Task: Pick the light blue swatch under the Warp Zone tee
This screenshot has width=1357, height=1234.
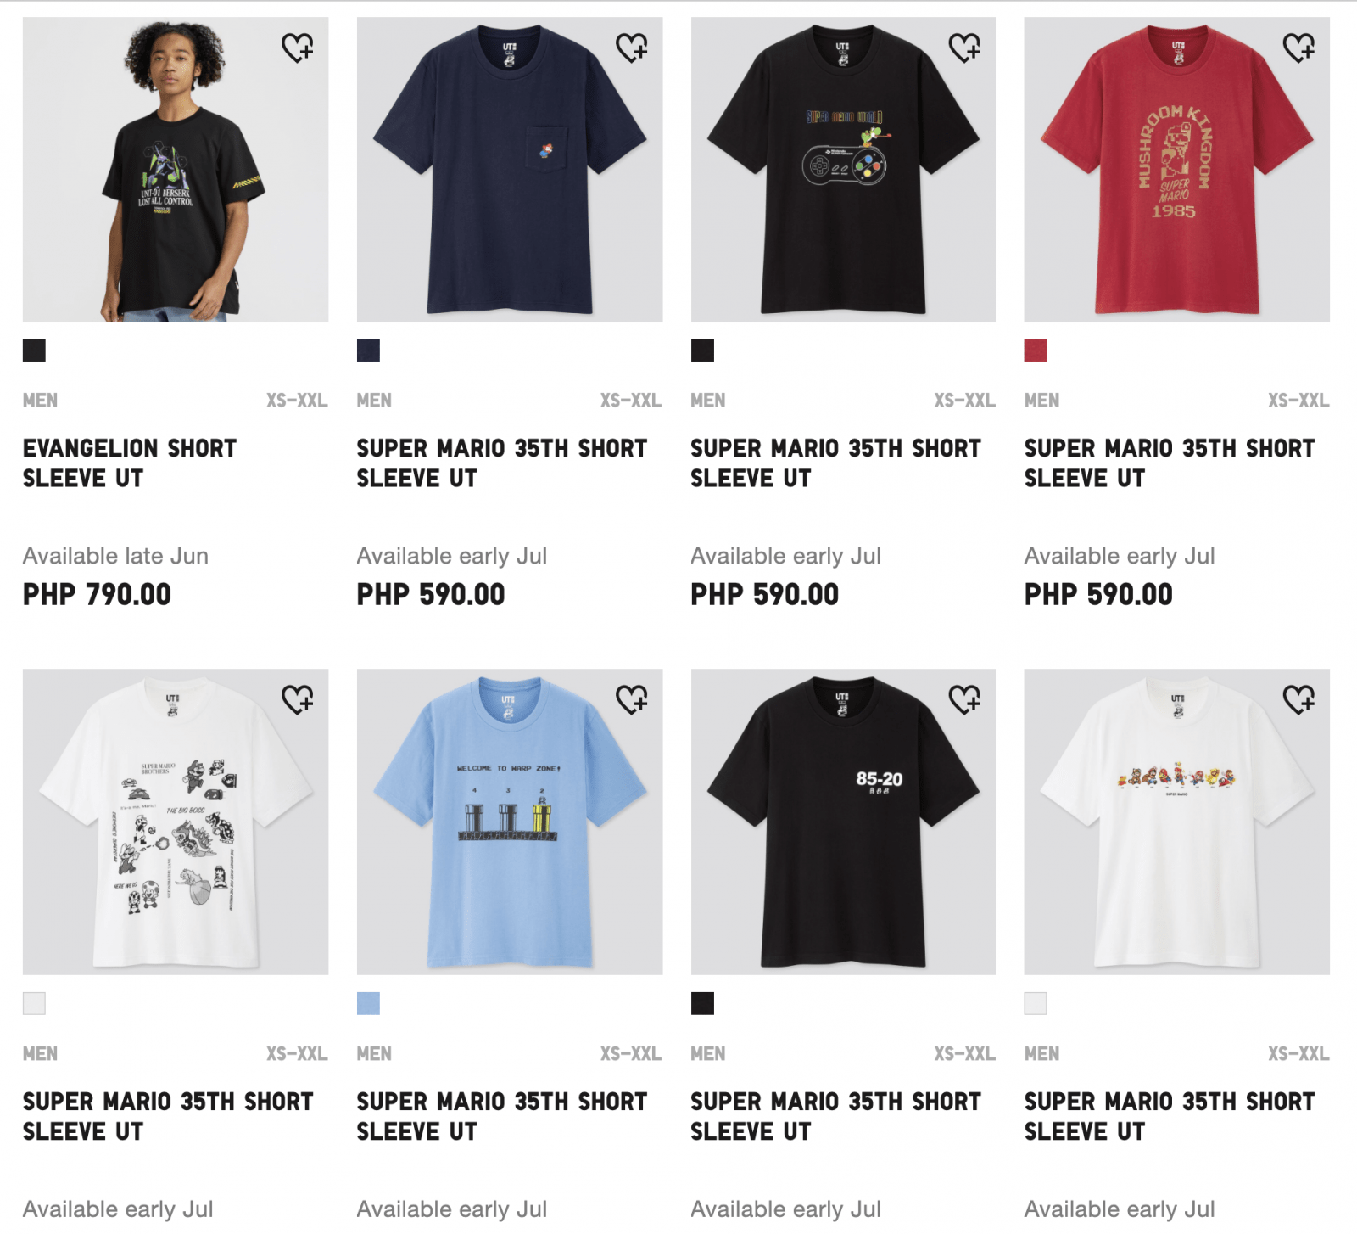Action: click(368, 1003)
